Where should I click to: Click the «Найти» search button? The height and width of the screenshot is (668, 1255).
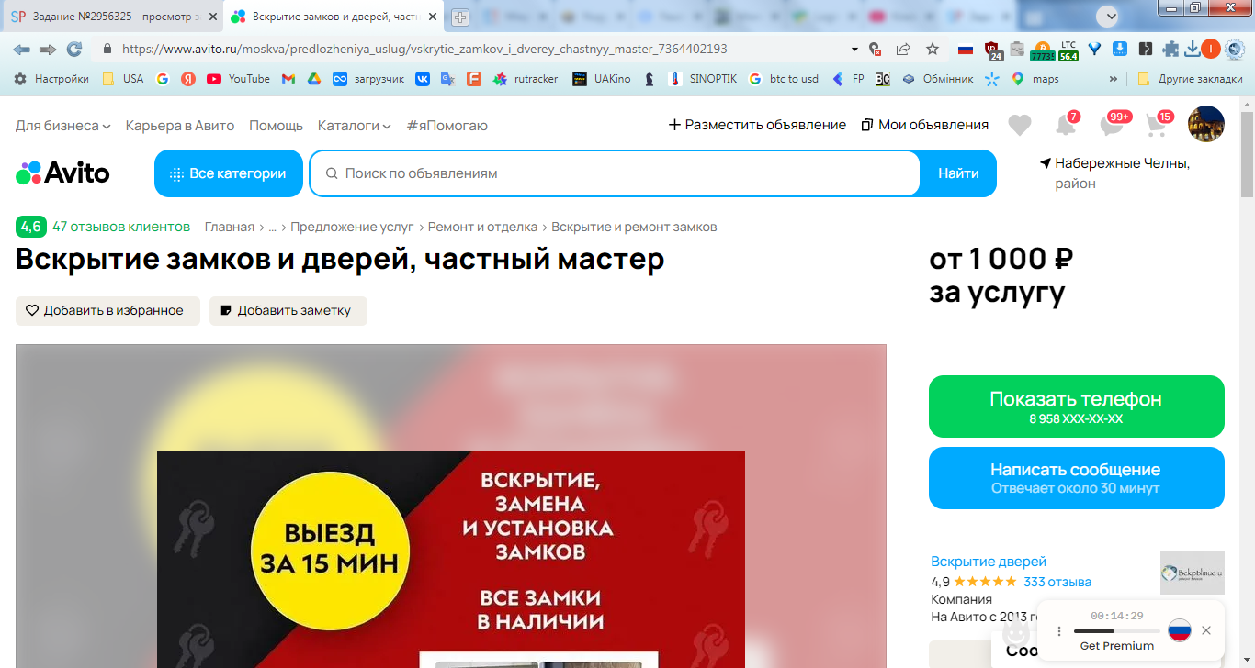pyautogui.click(x=958, y=173)
